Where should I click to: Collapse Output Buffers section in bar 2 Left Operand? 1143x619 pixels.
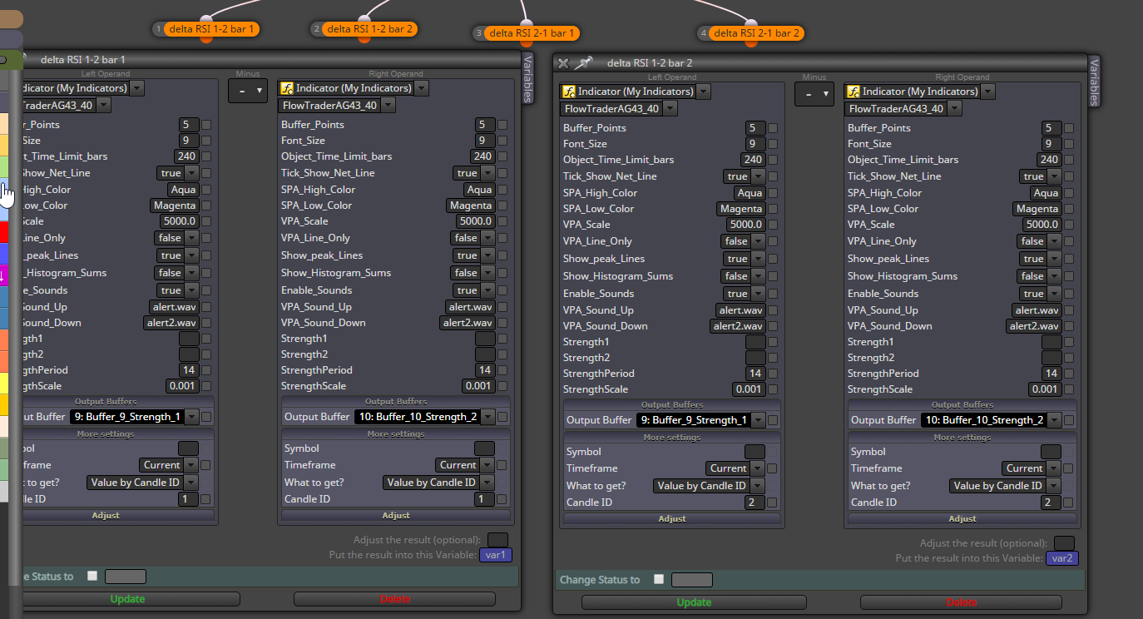tap(672, 405)
